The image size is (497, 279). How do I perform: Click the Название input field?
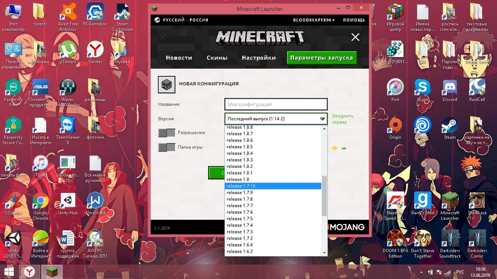point(276,104)
